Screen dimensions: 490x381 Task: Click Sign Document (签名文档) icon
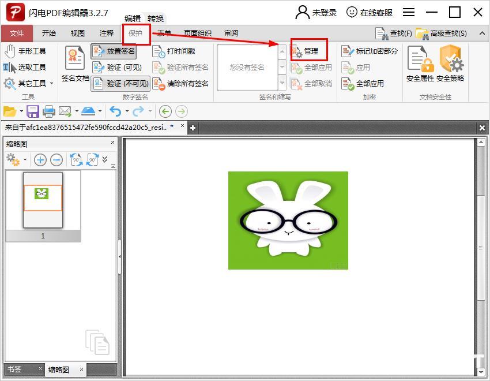pos(75,64)
